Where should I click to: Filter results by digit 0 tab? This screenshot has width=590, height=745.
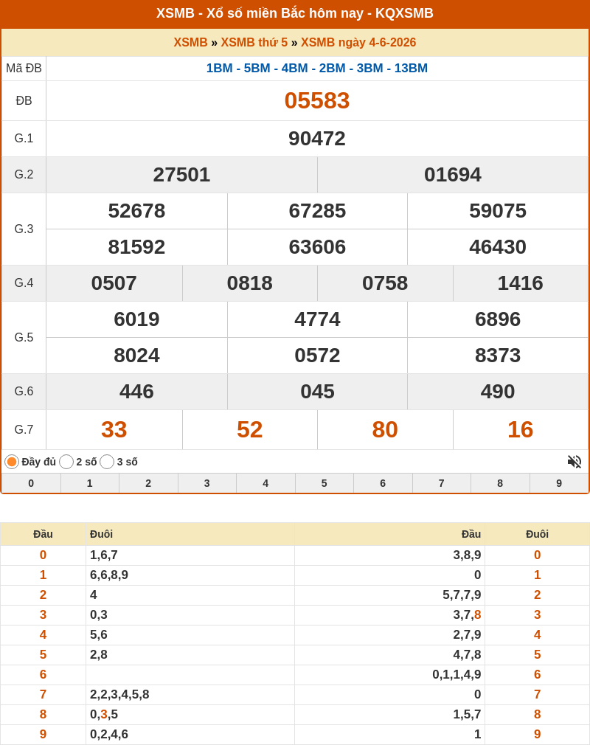(x=31, y=483)
